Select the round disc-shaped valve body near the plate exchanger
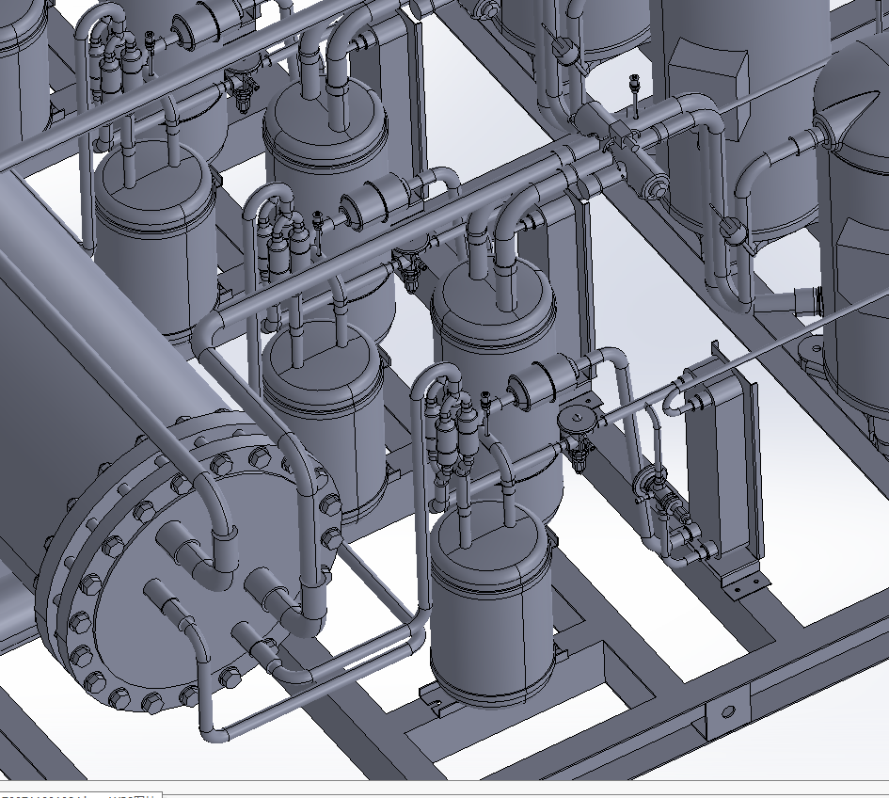Viewport: 889px width, 798px height. pos(578,418)
